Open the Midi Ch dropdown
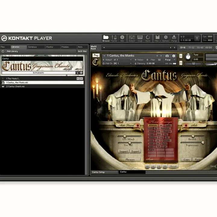Image resolution: width=217 pixels, height=217 pixels. (118, 63)
